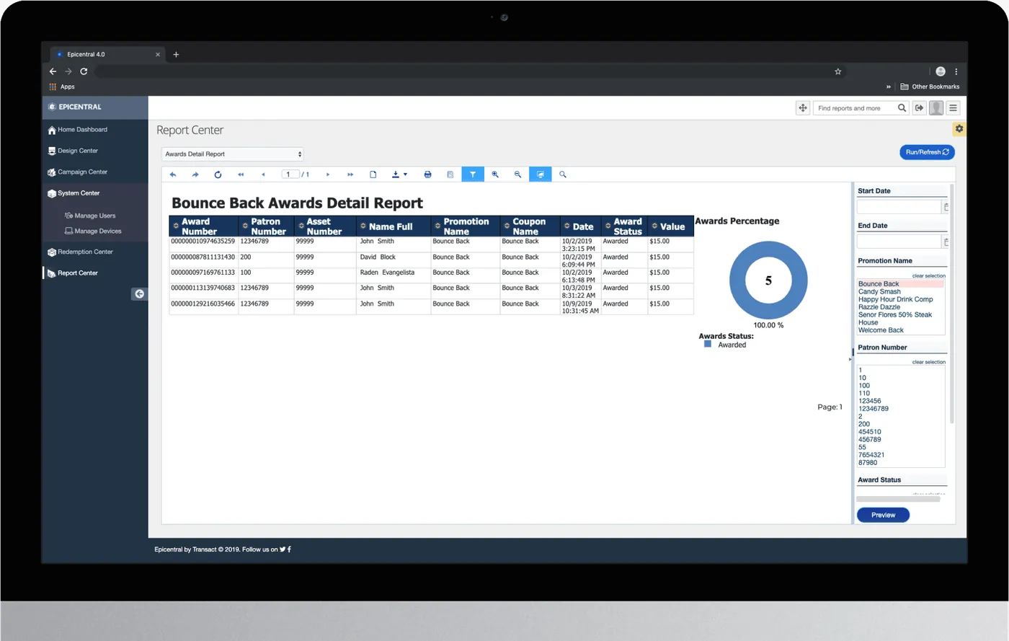Select patron number 12346789 in filter list
Viewport: 1009px width, 641px height.
[x=873, y=409]
